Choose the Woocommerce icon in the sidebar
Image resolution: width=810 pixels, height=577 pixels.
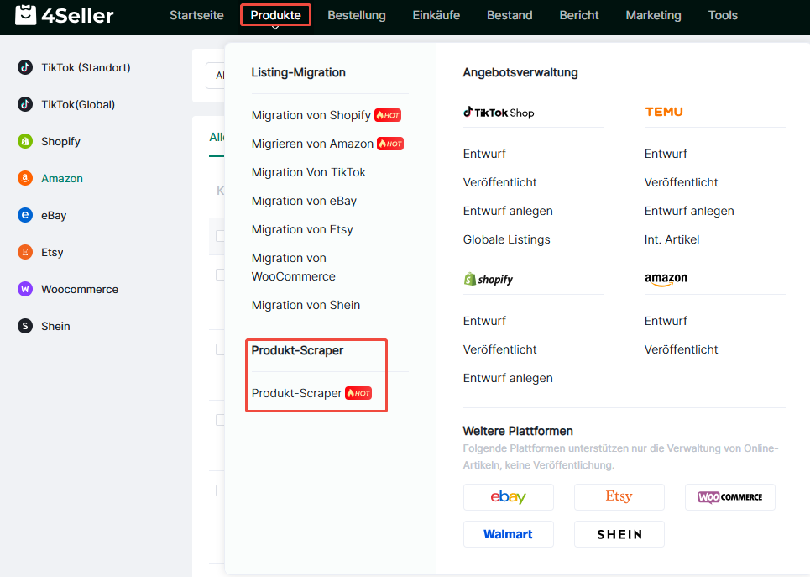point(25,289)
